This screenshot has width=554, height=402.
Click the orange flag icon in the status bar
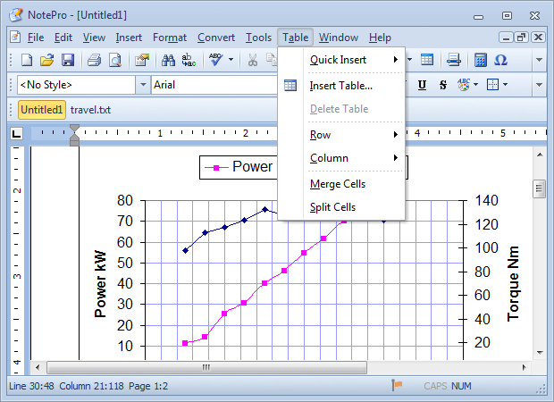pyautogui.click(x=397, y=385)
